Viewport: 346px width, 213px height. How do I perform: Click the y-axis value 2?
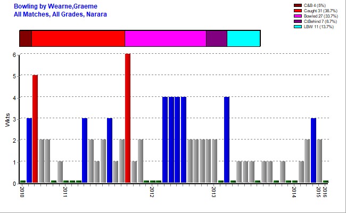[14, 141]
